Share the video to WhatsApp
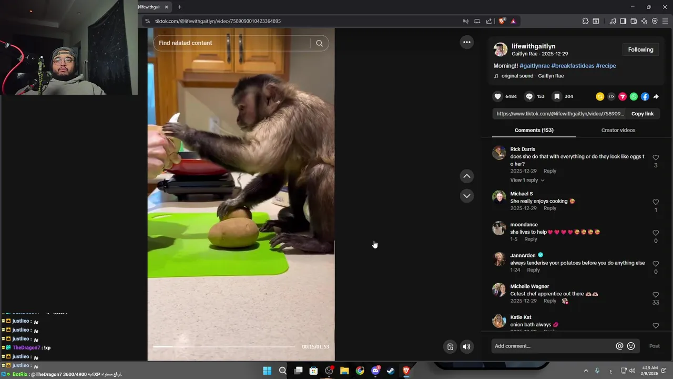This screenshot has width=673, height=379. click(x=634, y=96)
